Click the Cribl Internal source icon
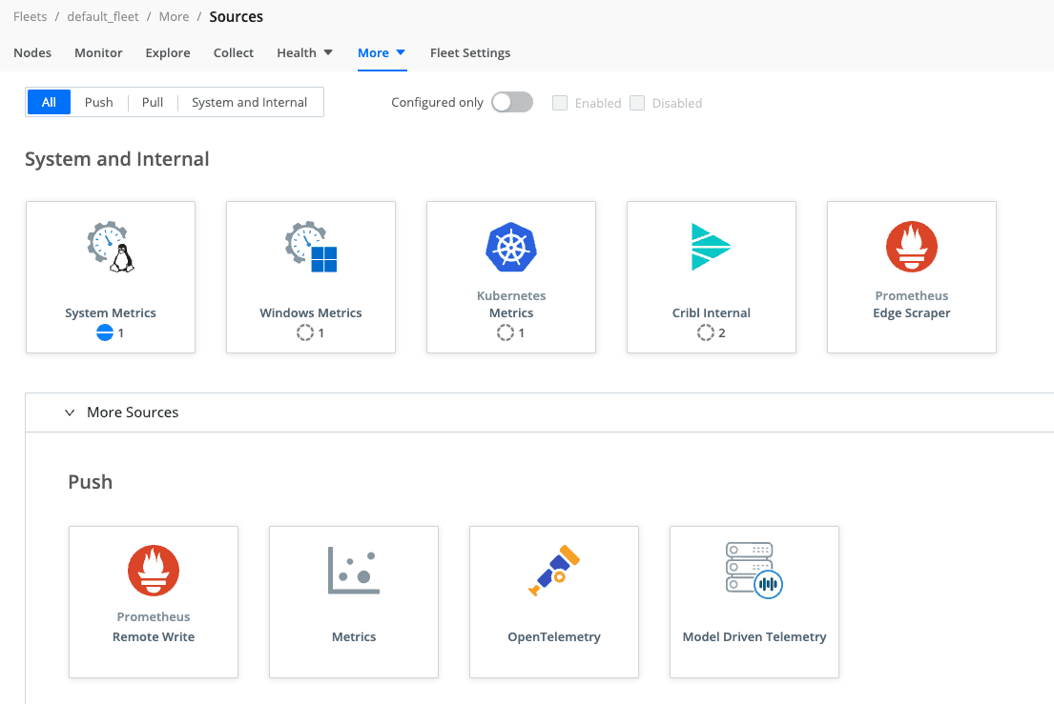 (712, 248)
